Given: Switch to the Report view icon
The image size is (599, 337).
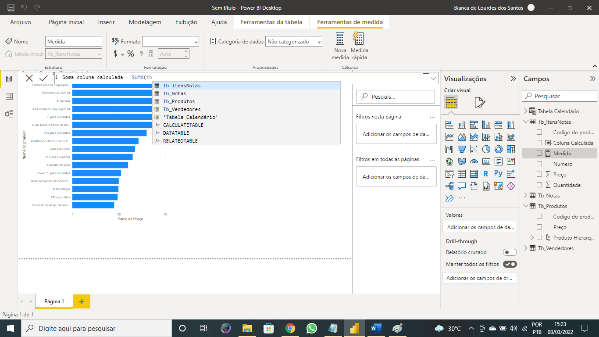Looking at the screenshot, I should coord(9,79).
